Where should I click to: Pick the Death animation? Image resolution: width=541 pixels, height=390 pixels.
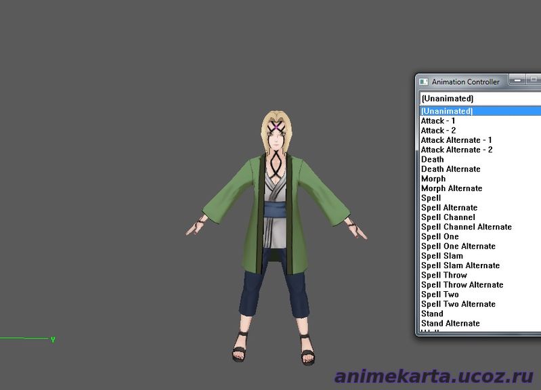click(x=480, y=159)
